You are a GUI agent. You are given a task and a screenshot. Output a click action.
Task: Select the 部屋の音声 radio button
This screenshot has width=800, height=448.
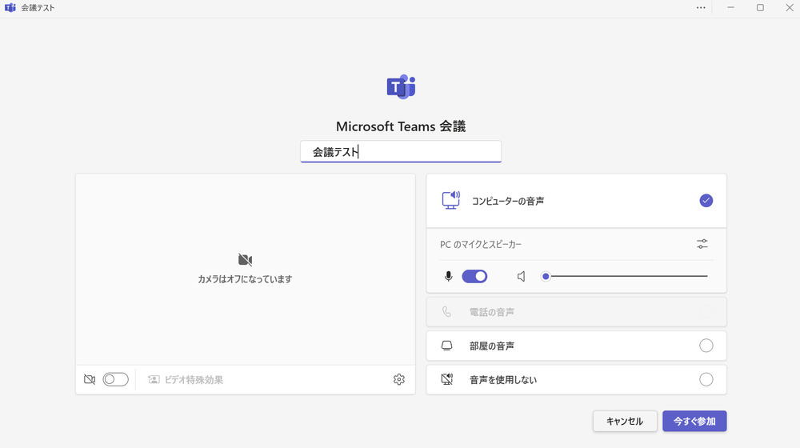tap(706, 346)
